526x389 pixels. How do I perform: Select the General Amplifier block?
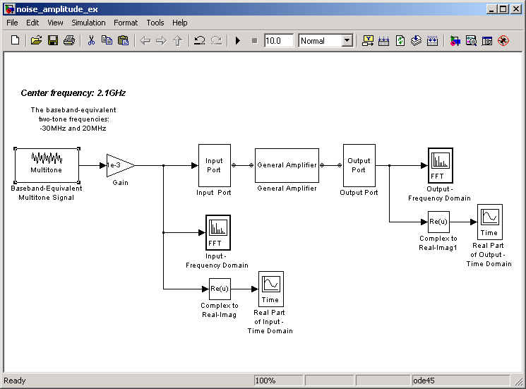tap(287, 165)
